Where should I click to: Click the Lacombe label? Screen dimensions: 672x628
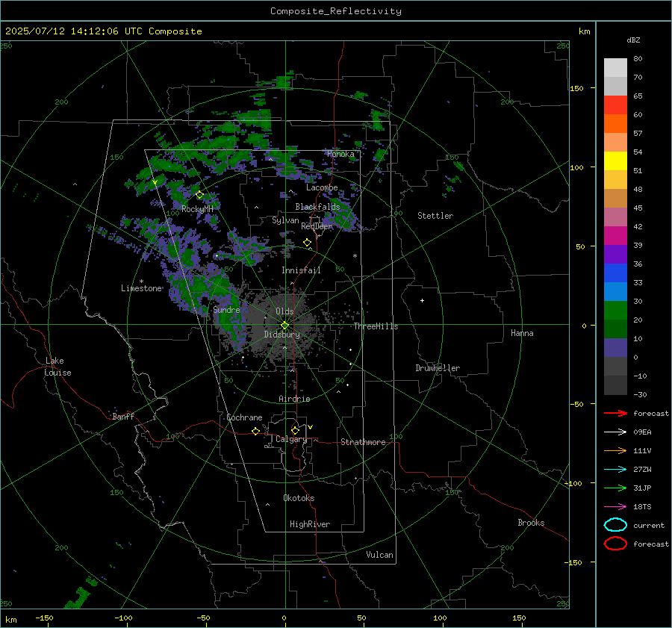(322, 187)
